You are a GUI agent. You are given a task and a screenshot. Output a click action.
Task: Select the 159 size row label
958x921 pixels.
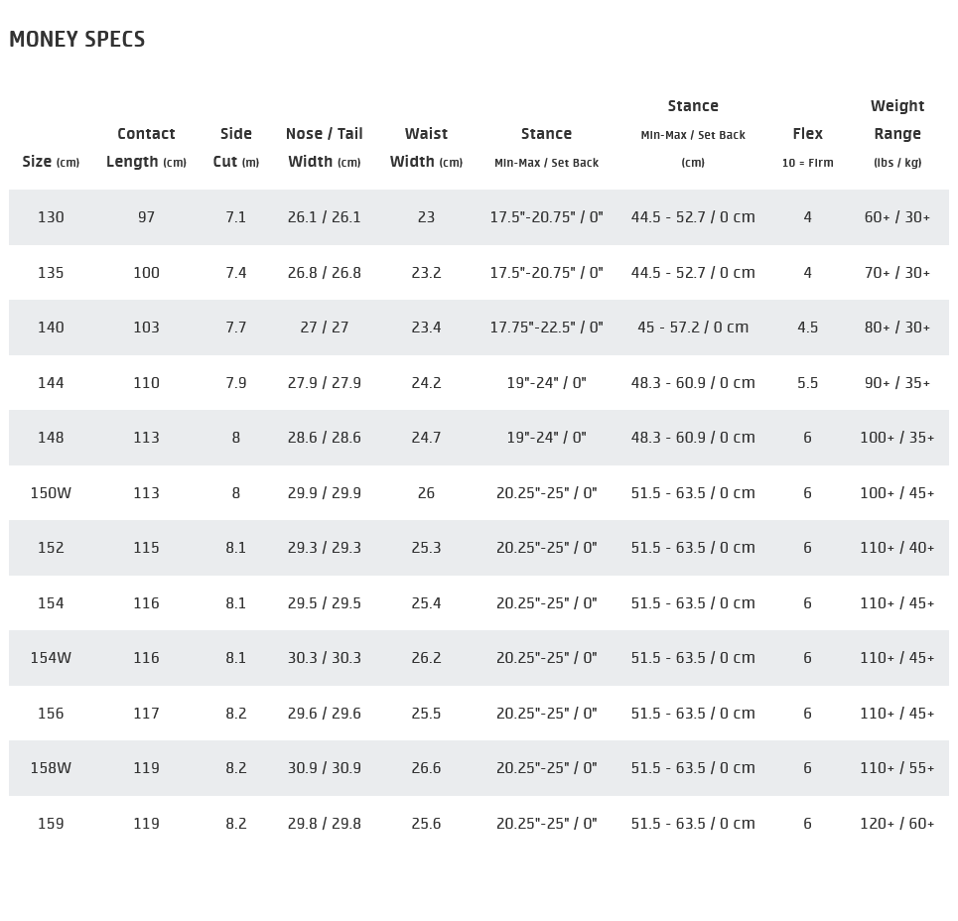(51, 824)
